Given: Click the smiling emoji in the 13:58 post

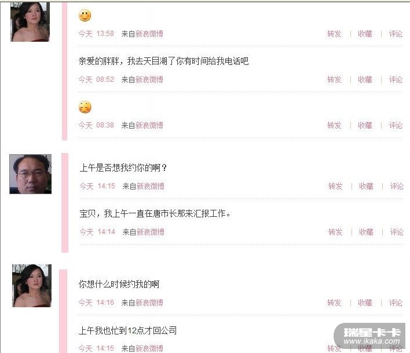Looking at the screenshot, I should pyautogui.click(x=85, y=15).
